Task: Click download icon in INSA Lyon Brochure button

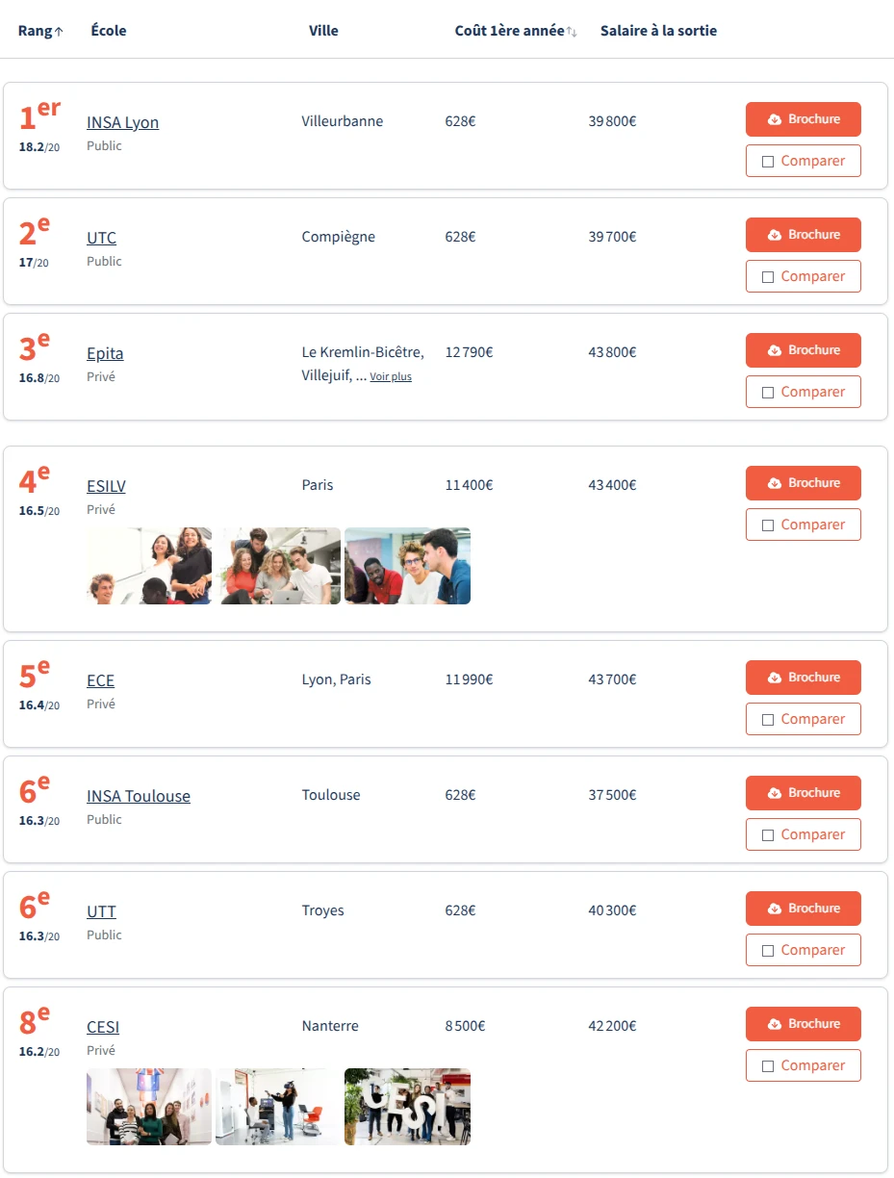Action: [775, 119]
